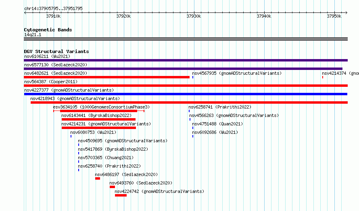Open the nsv5703365 (Chuang2021) label

click(x=106, y=158)
